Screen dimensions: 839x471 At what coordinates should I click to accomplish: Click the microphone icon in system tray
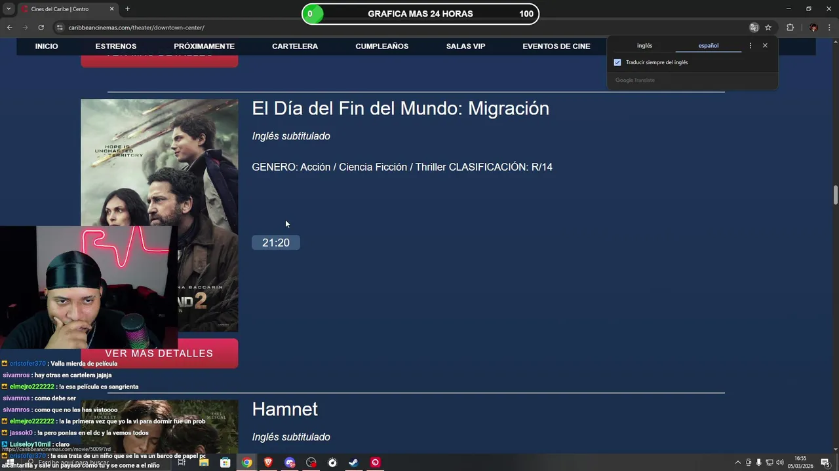coord(758,462)
